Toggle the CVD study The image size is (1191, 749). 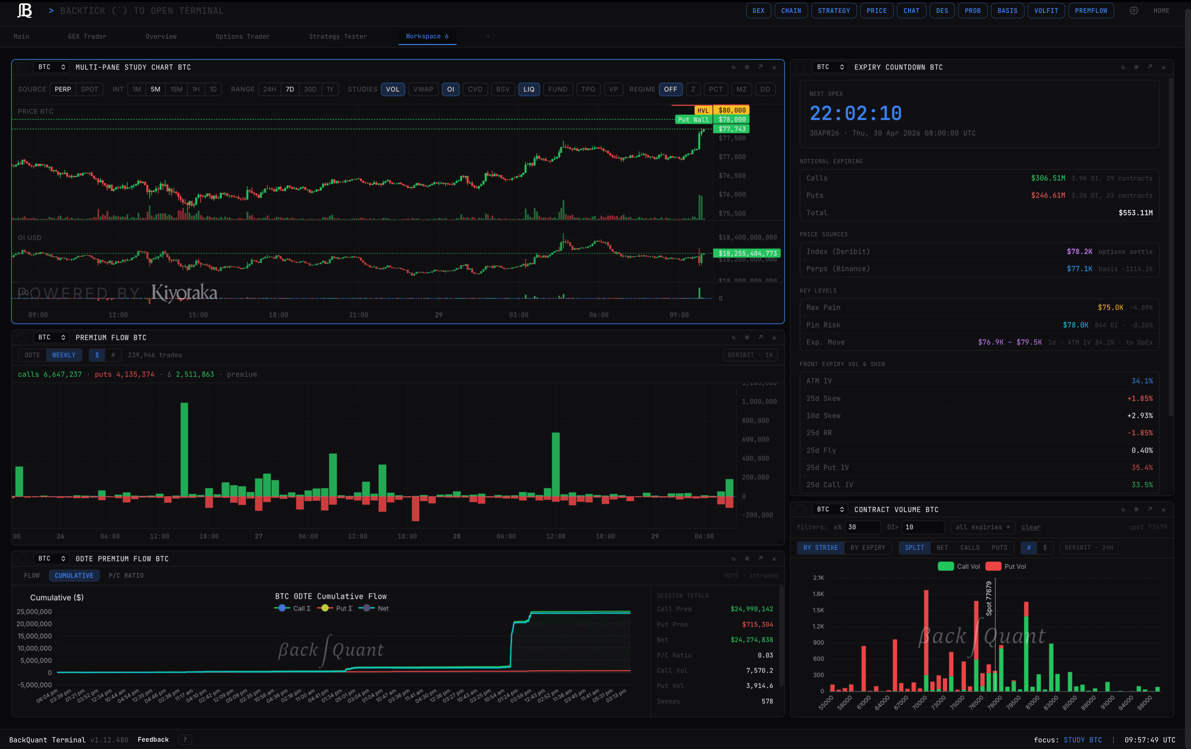(x=475, y=90)
